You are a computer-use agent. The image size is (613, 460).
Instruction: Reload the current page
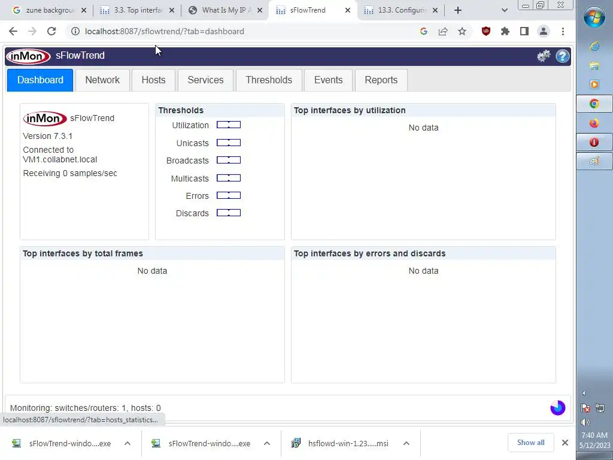tap(51, 31)
